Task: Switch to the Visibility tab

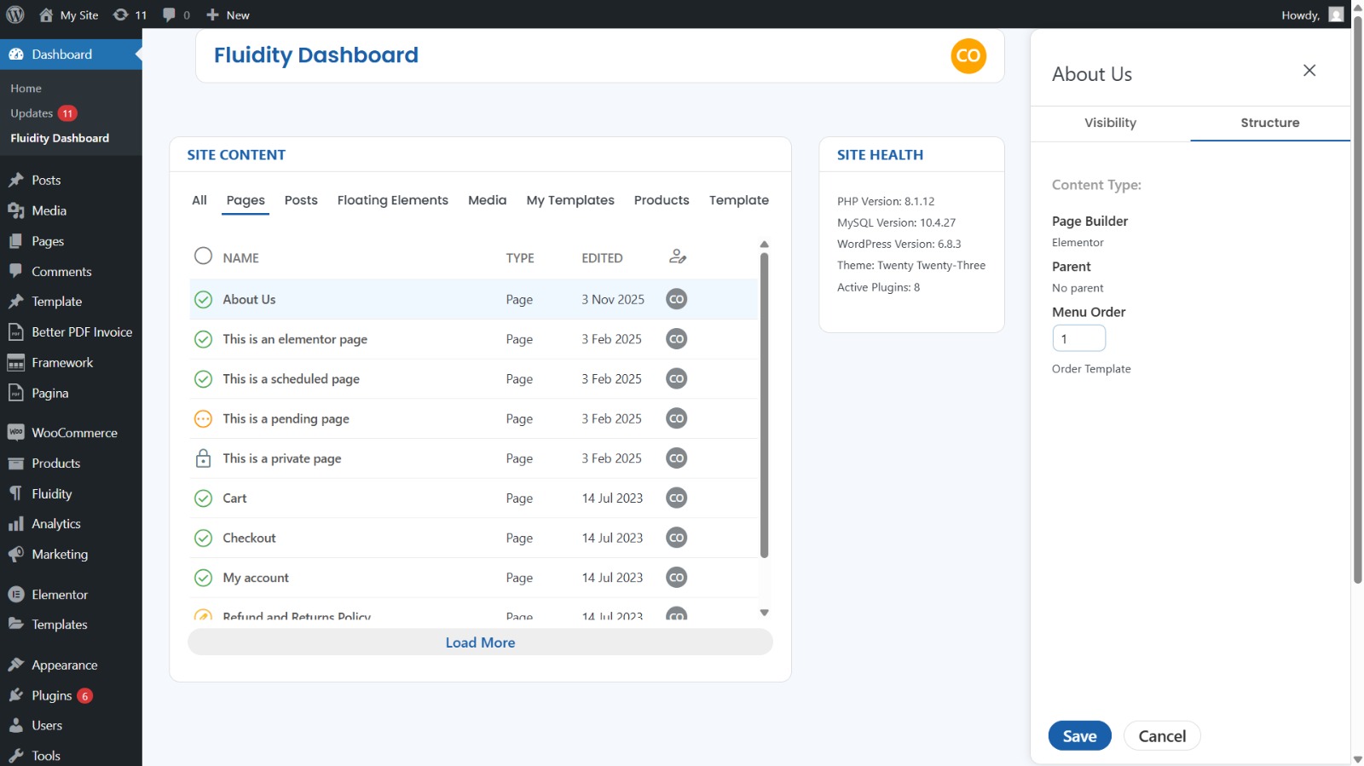Action: click(x=1110, y=123)
